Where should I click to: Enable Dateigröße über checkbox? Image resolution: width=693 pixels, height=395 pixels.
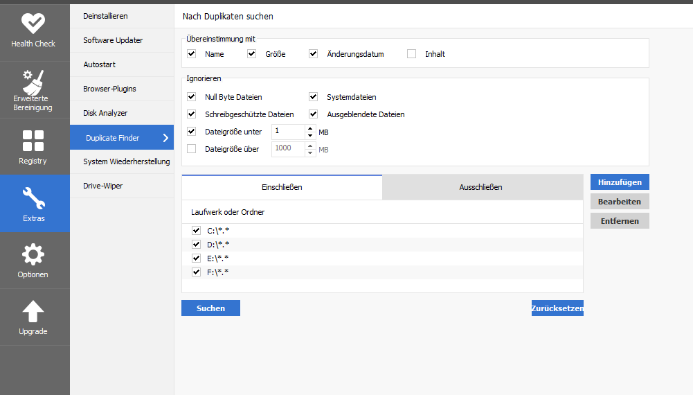[192, 149]
